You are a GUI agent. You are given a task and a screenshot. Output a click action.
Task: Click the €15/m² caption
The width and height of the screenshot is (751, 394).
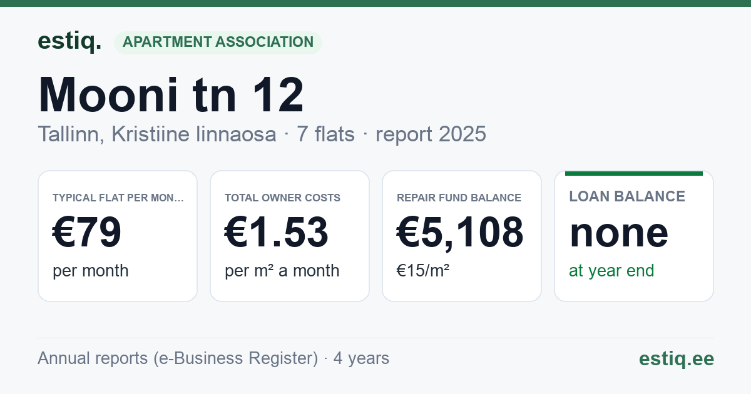(423, 271)
